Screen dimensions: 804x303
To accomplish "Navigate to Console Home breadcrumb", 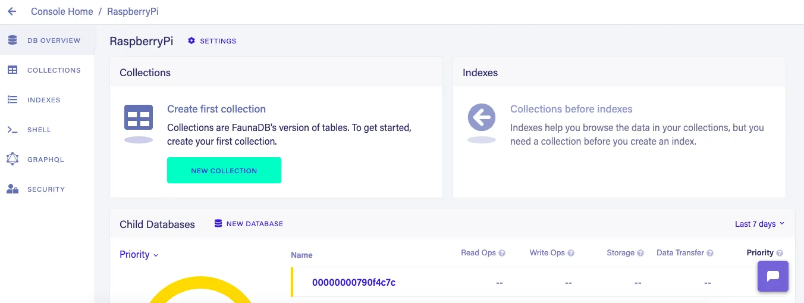I will [x=62, y=11].
